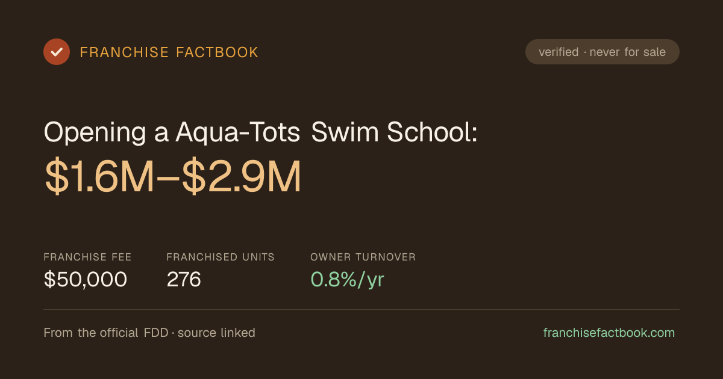The image size is (723, 379).
Task: Click the verified never for sale badge
Action: pyautogui.click(x=602, y=52)
